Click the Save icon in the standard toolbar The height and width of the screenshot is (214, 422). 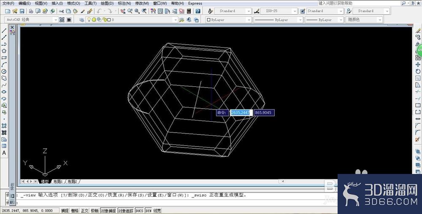coord(22,11)
